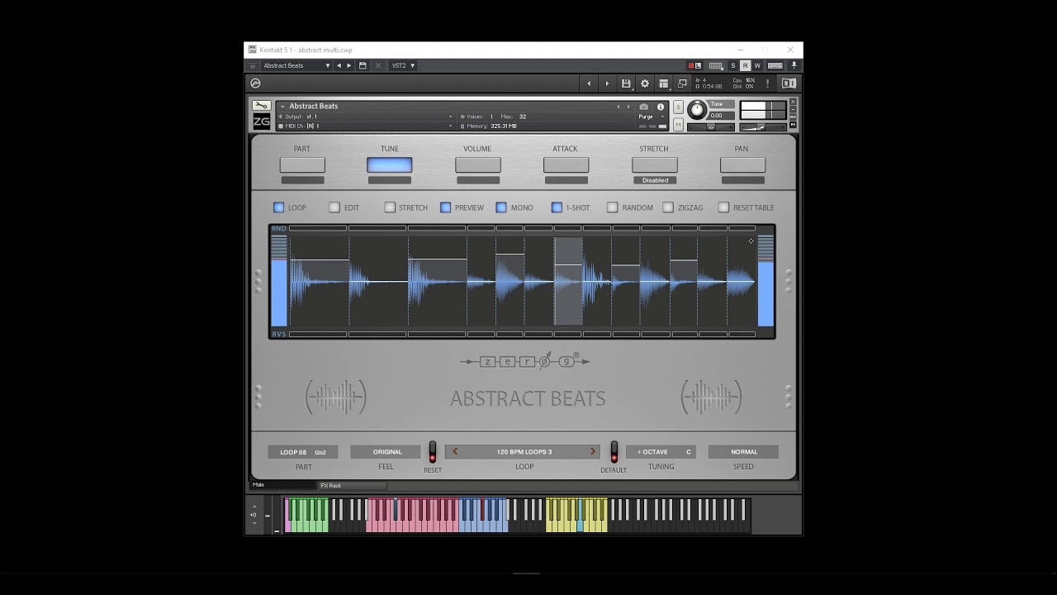The image size is (1057, 595).
Task: Toggle the MONO checkbox
Action: tap(501, 207)
